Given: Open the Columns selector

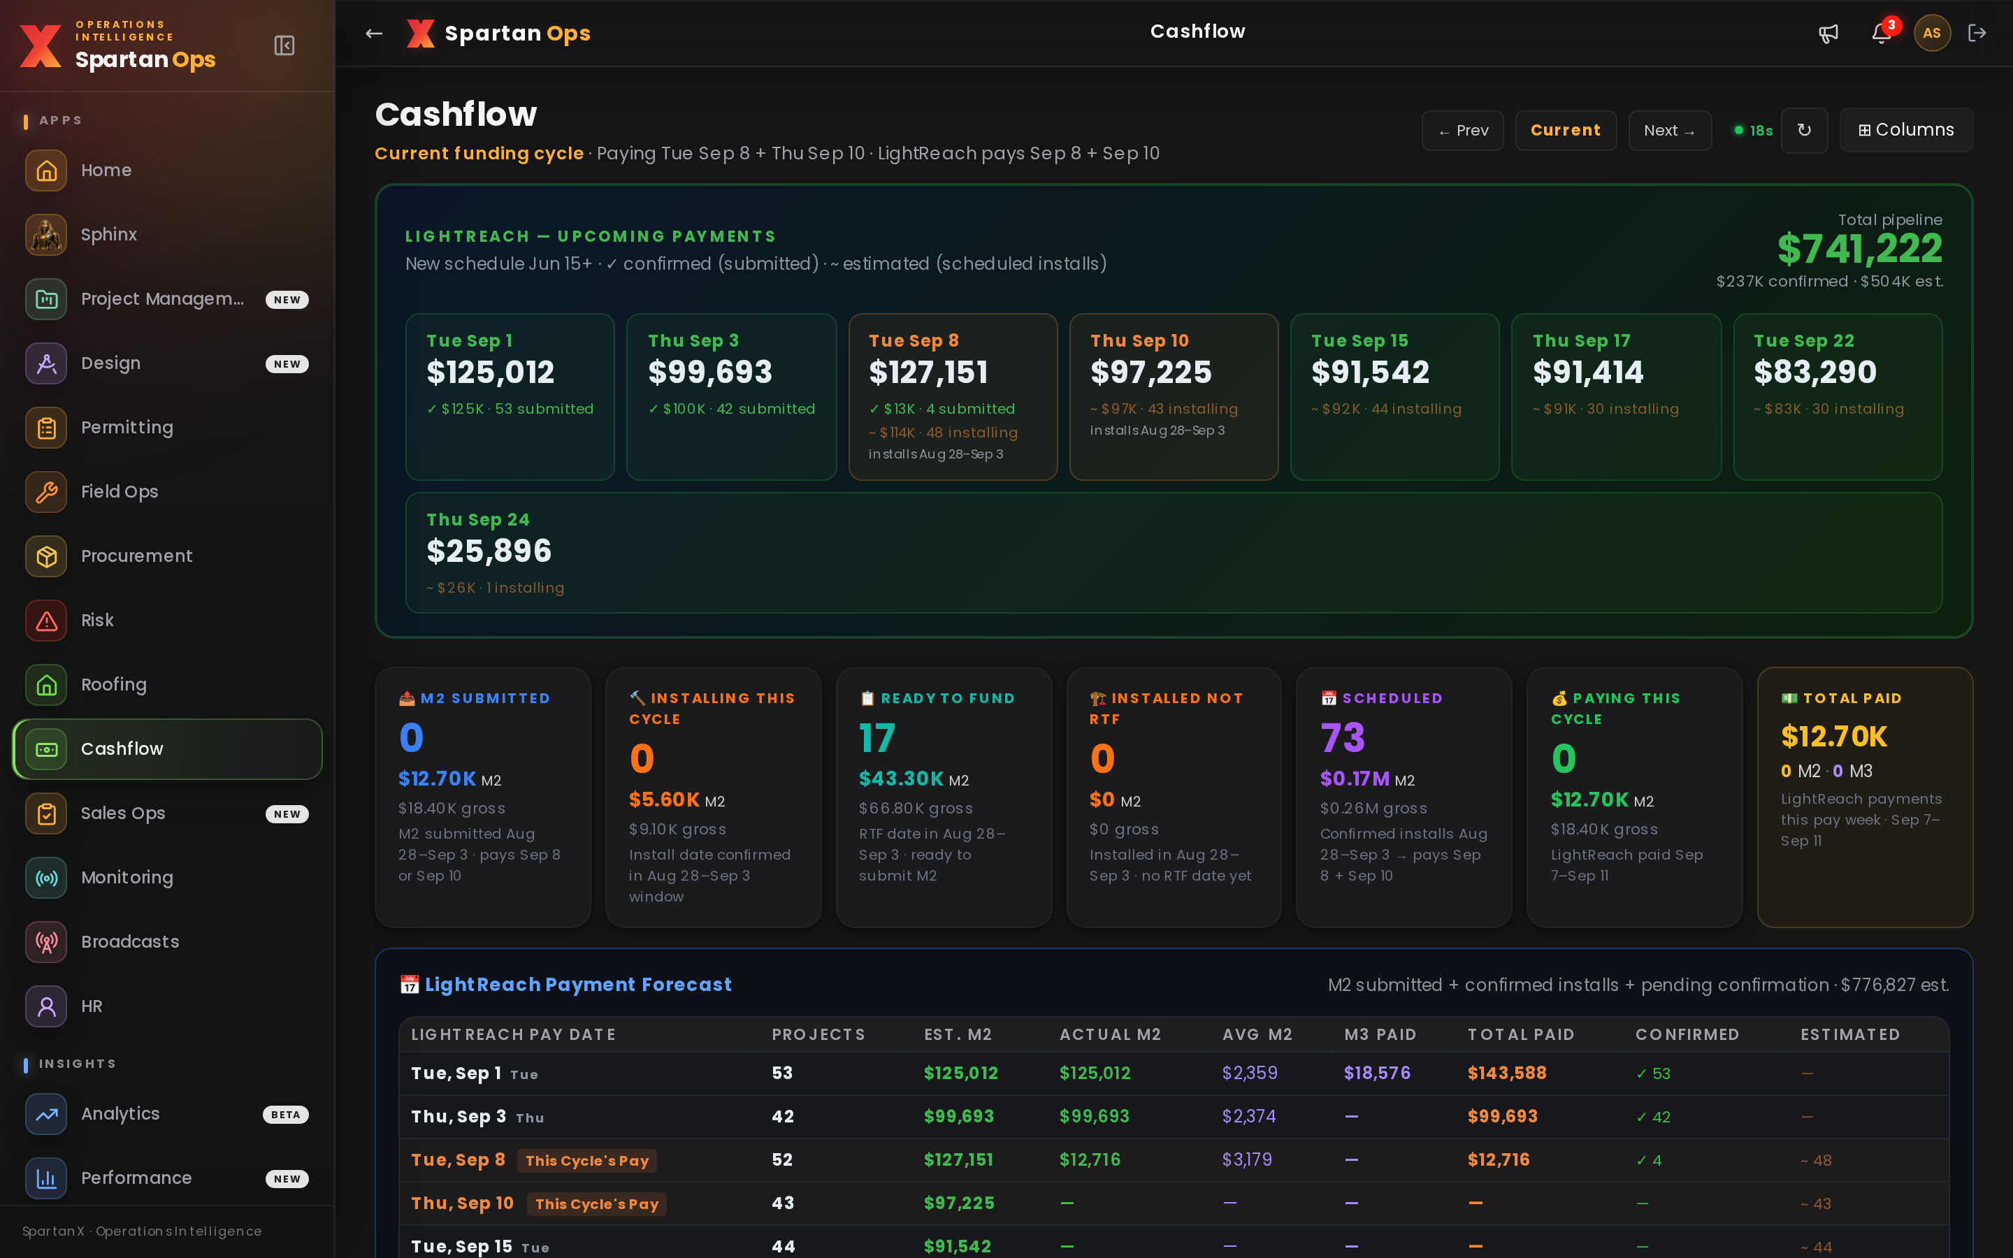Looking at the screenshot, I should click(x=1905, y=130).
